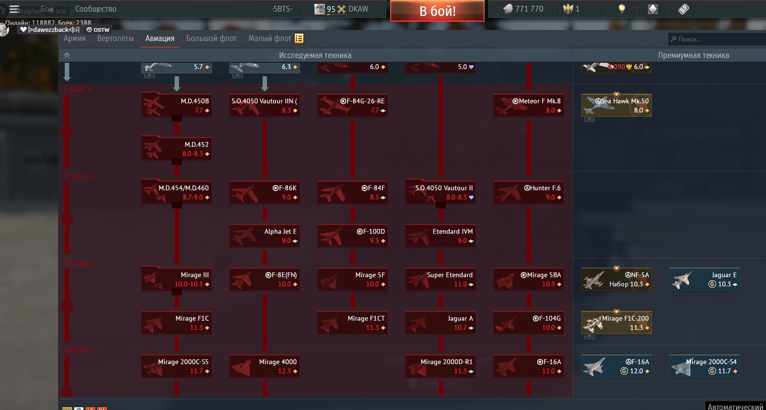
Task: Select the premium Mirage 2000C-S4 card
Action: coord(705,366)
